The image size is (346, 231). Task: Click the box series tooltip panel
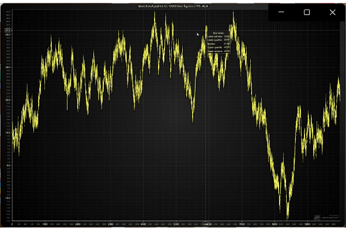pyautogui.click(x=219, y=42)
